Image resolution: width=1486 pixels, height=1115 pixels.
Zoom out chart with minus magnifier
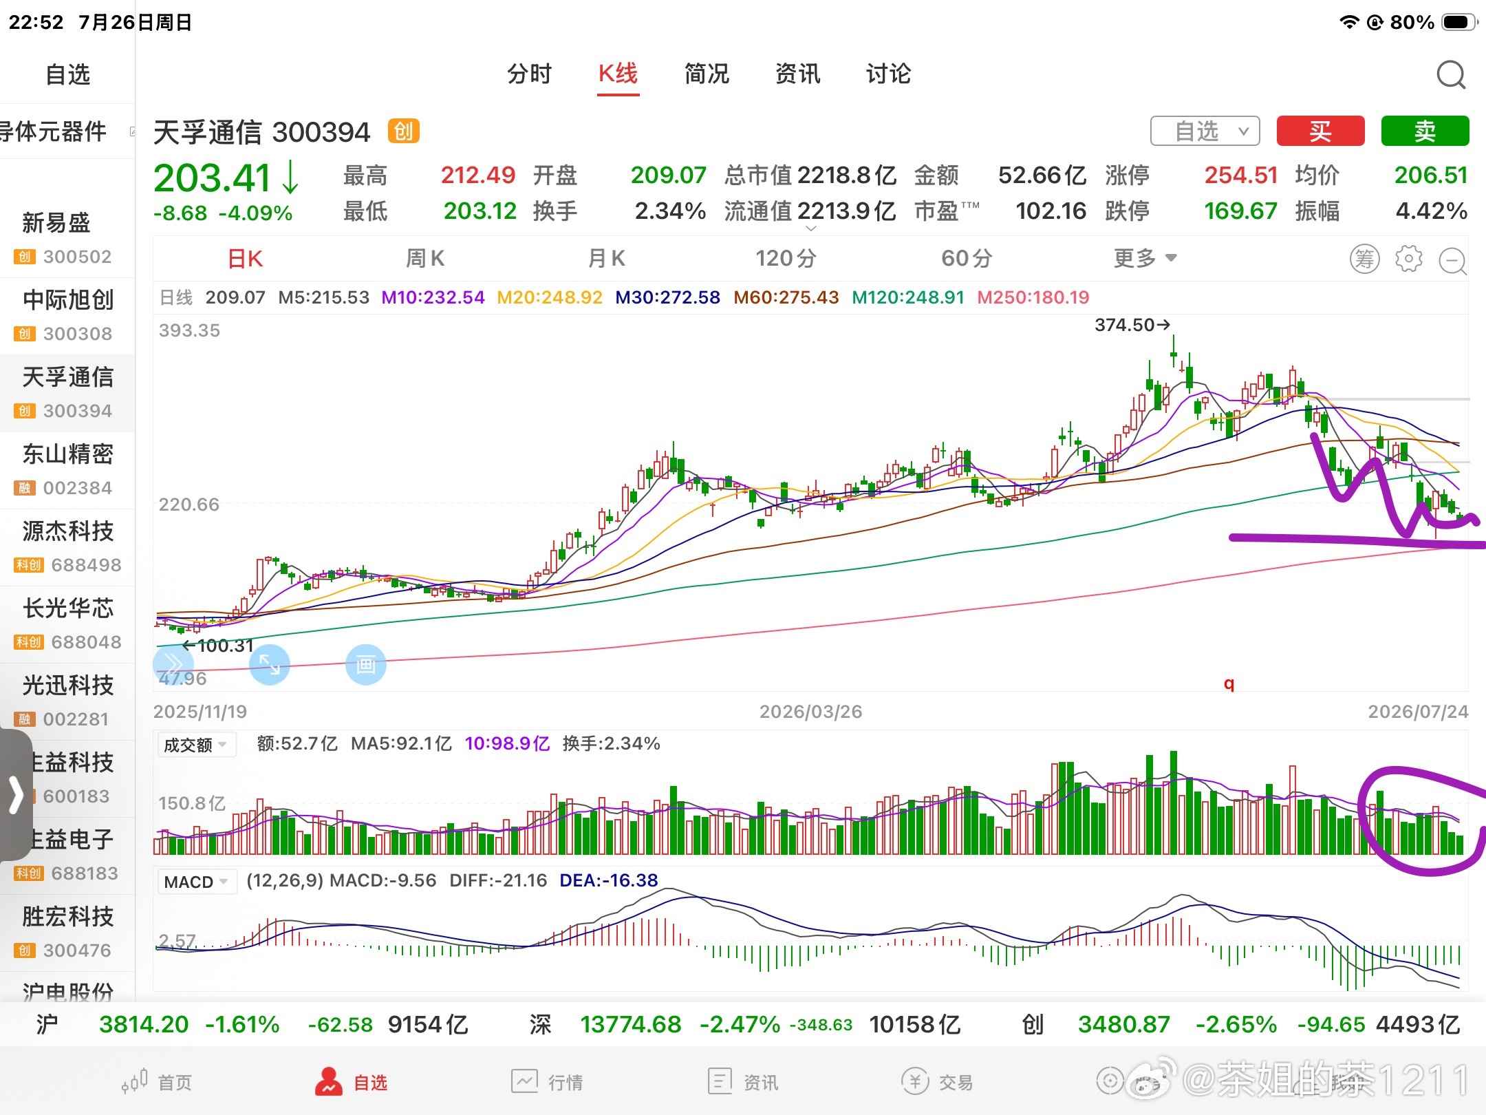coord(1453,260)
